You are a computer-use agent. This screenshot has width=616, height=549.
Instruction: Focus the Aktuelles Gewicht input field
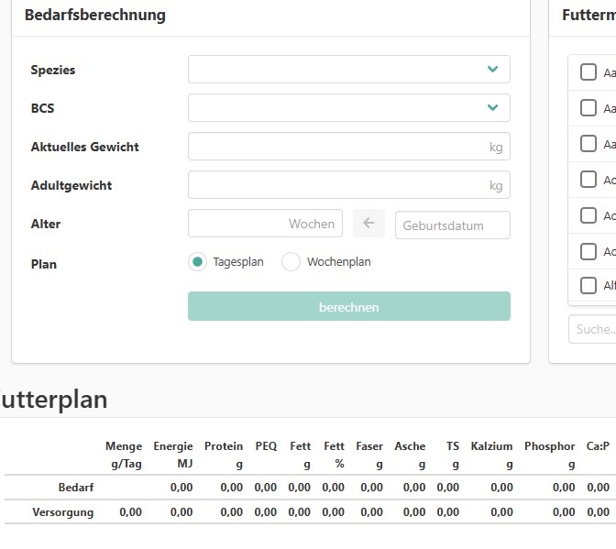click(x=339, y=147)
